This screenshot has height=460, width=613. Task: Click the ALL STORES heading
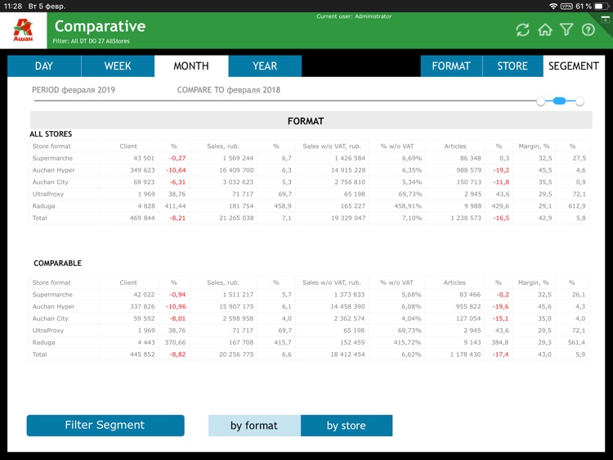pyautogui.click(x=51, y=134)
